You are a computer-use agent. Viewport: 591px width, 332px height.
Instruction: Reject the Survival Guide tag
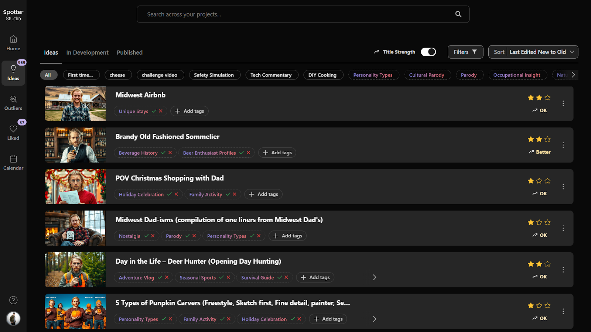(x=286, y=277)
